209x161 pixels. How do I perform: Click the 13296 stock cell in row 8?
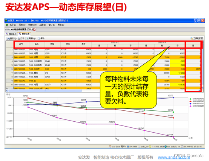(x=84, y=77)
